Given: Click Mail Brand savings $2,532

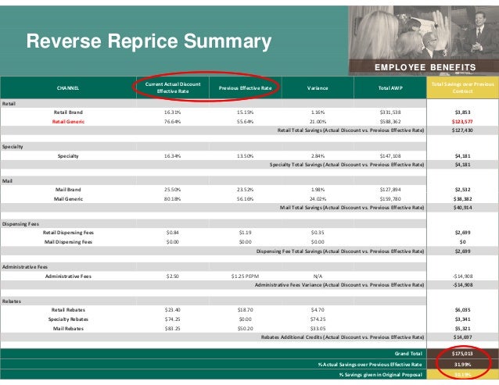Looking at the screenshot, I should 463,190.
